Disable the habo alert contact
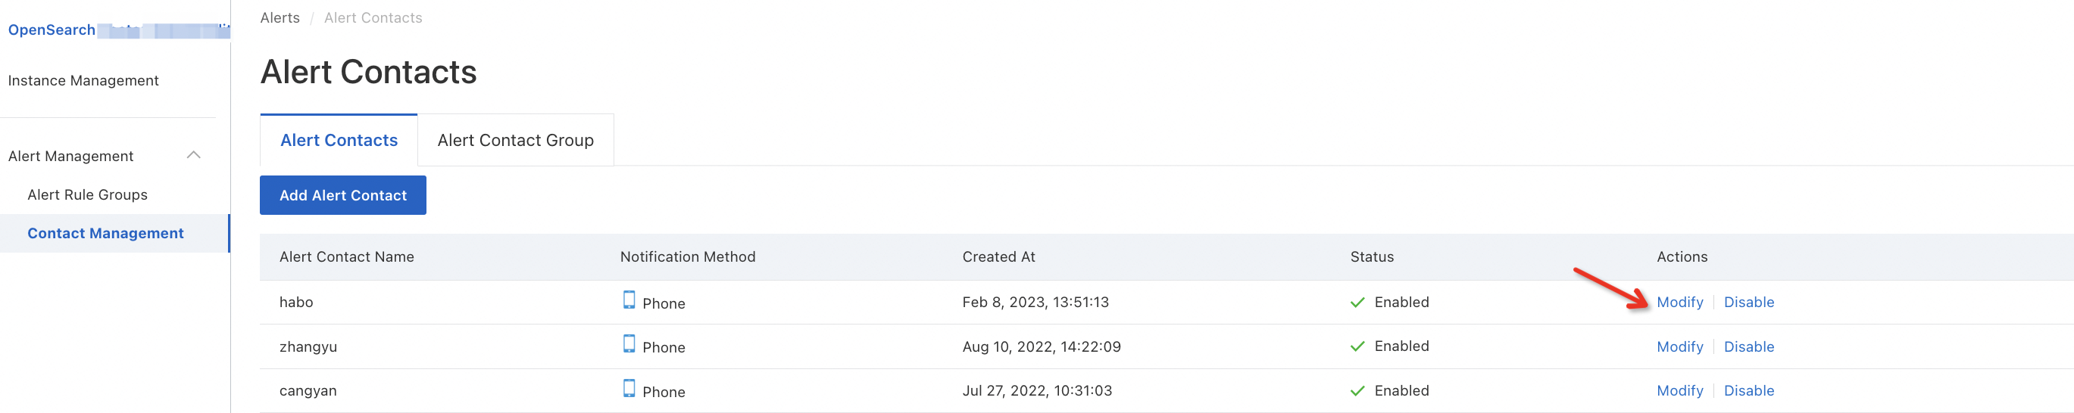Image resolution: width=2074 pixels, height=413 pixels. (1749, 302)
